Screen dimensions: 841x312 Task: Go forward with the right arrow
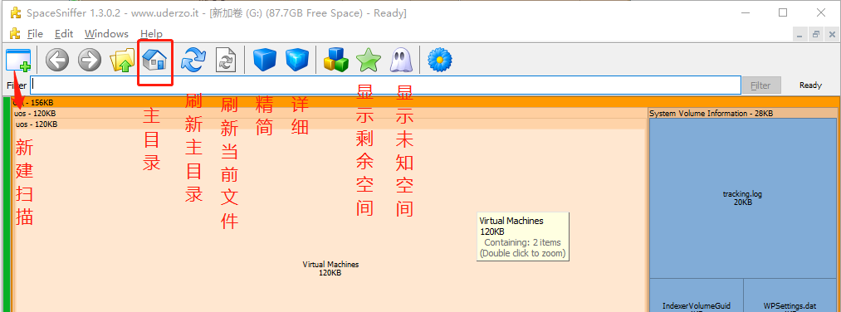90,60
